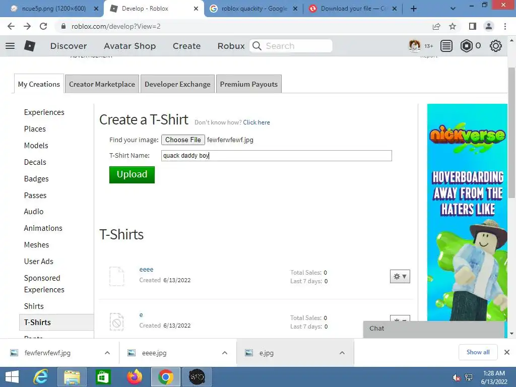The height and width of the screenshot is (387, 516).
Task: Click the Roblox logo home icon
Action: click(30, 46)
